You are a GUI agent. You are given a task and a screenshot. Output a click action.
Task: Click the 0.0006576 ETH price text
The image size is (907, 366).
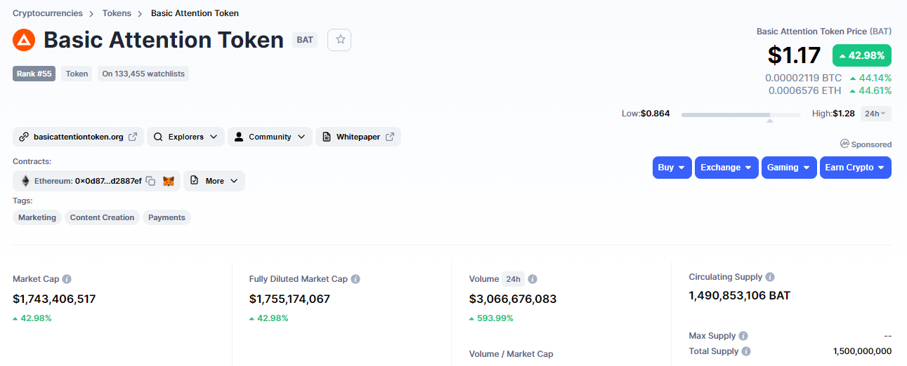(x=804, y=90)
